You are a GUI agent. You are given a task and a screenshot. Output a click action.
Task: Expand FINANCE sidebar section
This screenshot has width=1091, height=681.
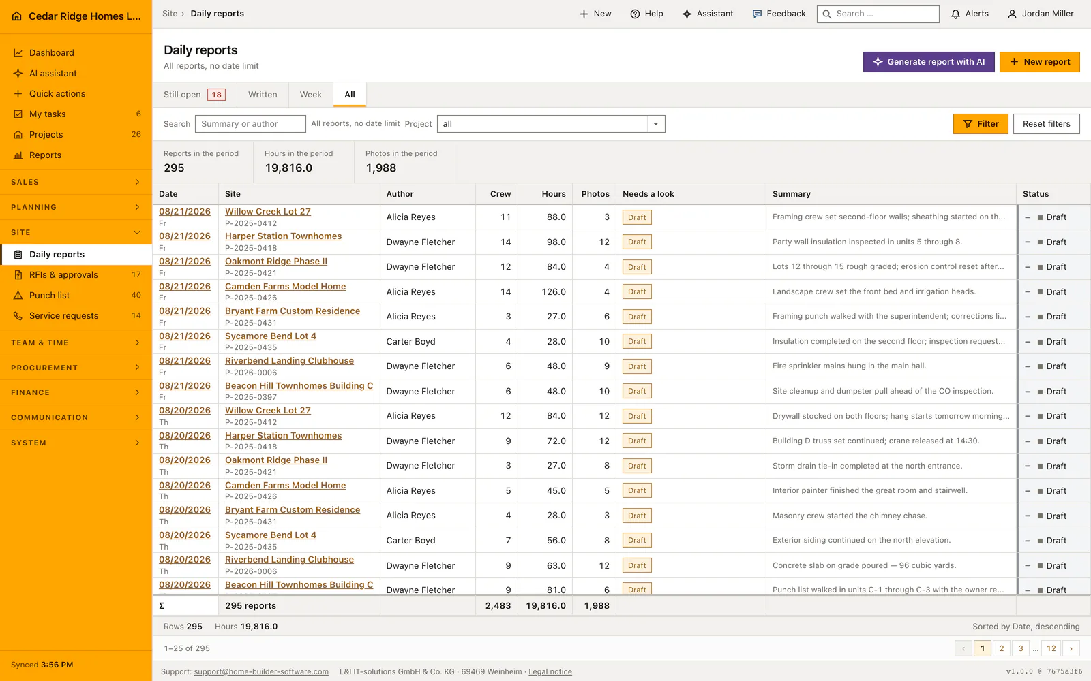(x=76, y=392)
